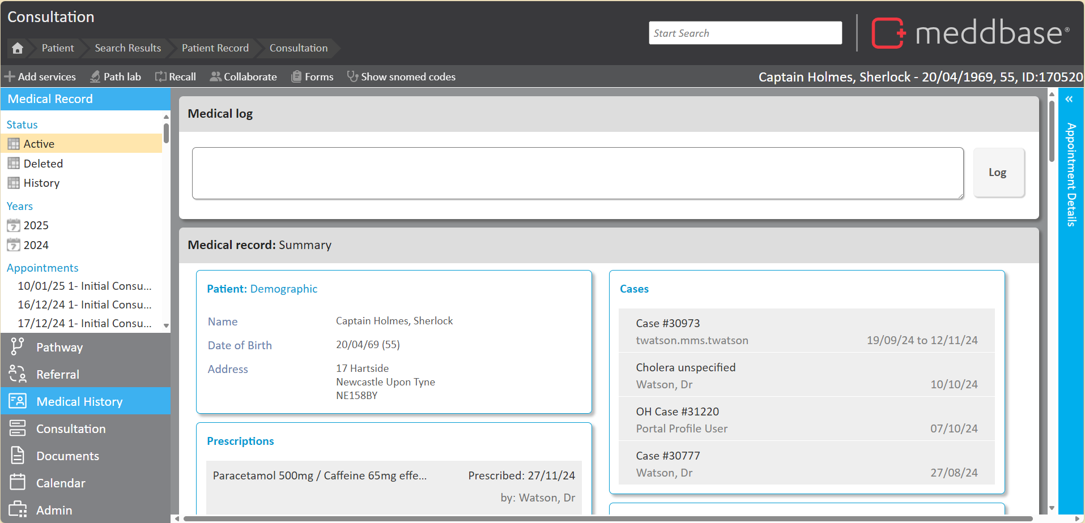The width and height of the screenshot is (1085, 523).
Task: Select the History status filter
Action: (x=41, y=183)
